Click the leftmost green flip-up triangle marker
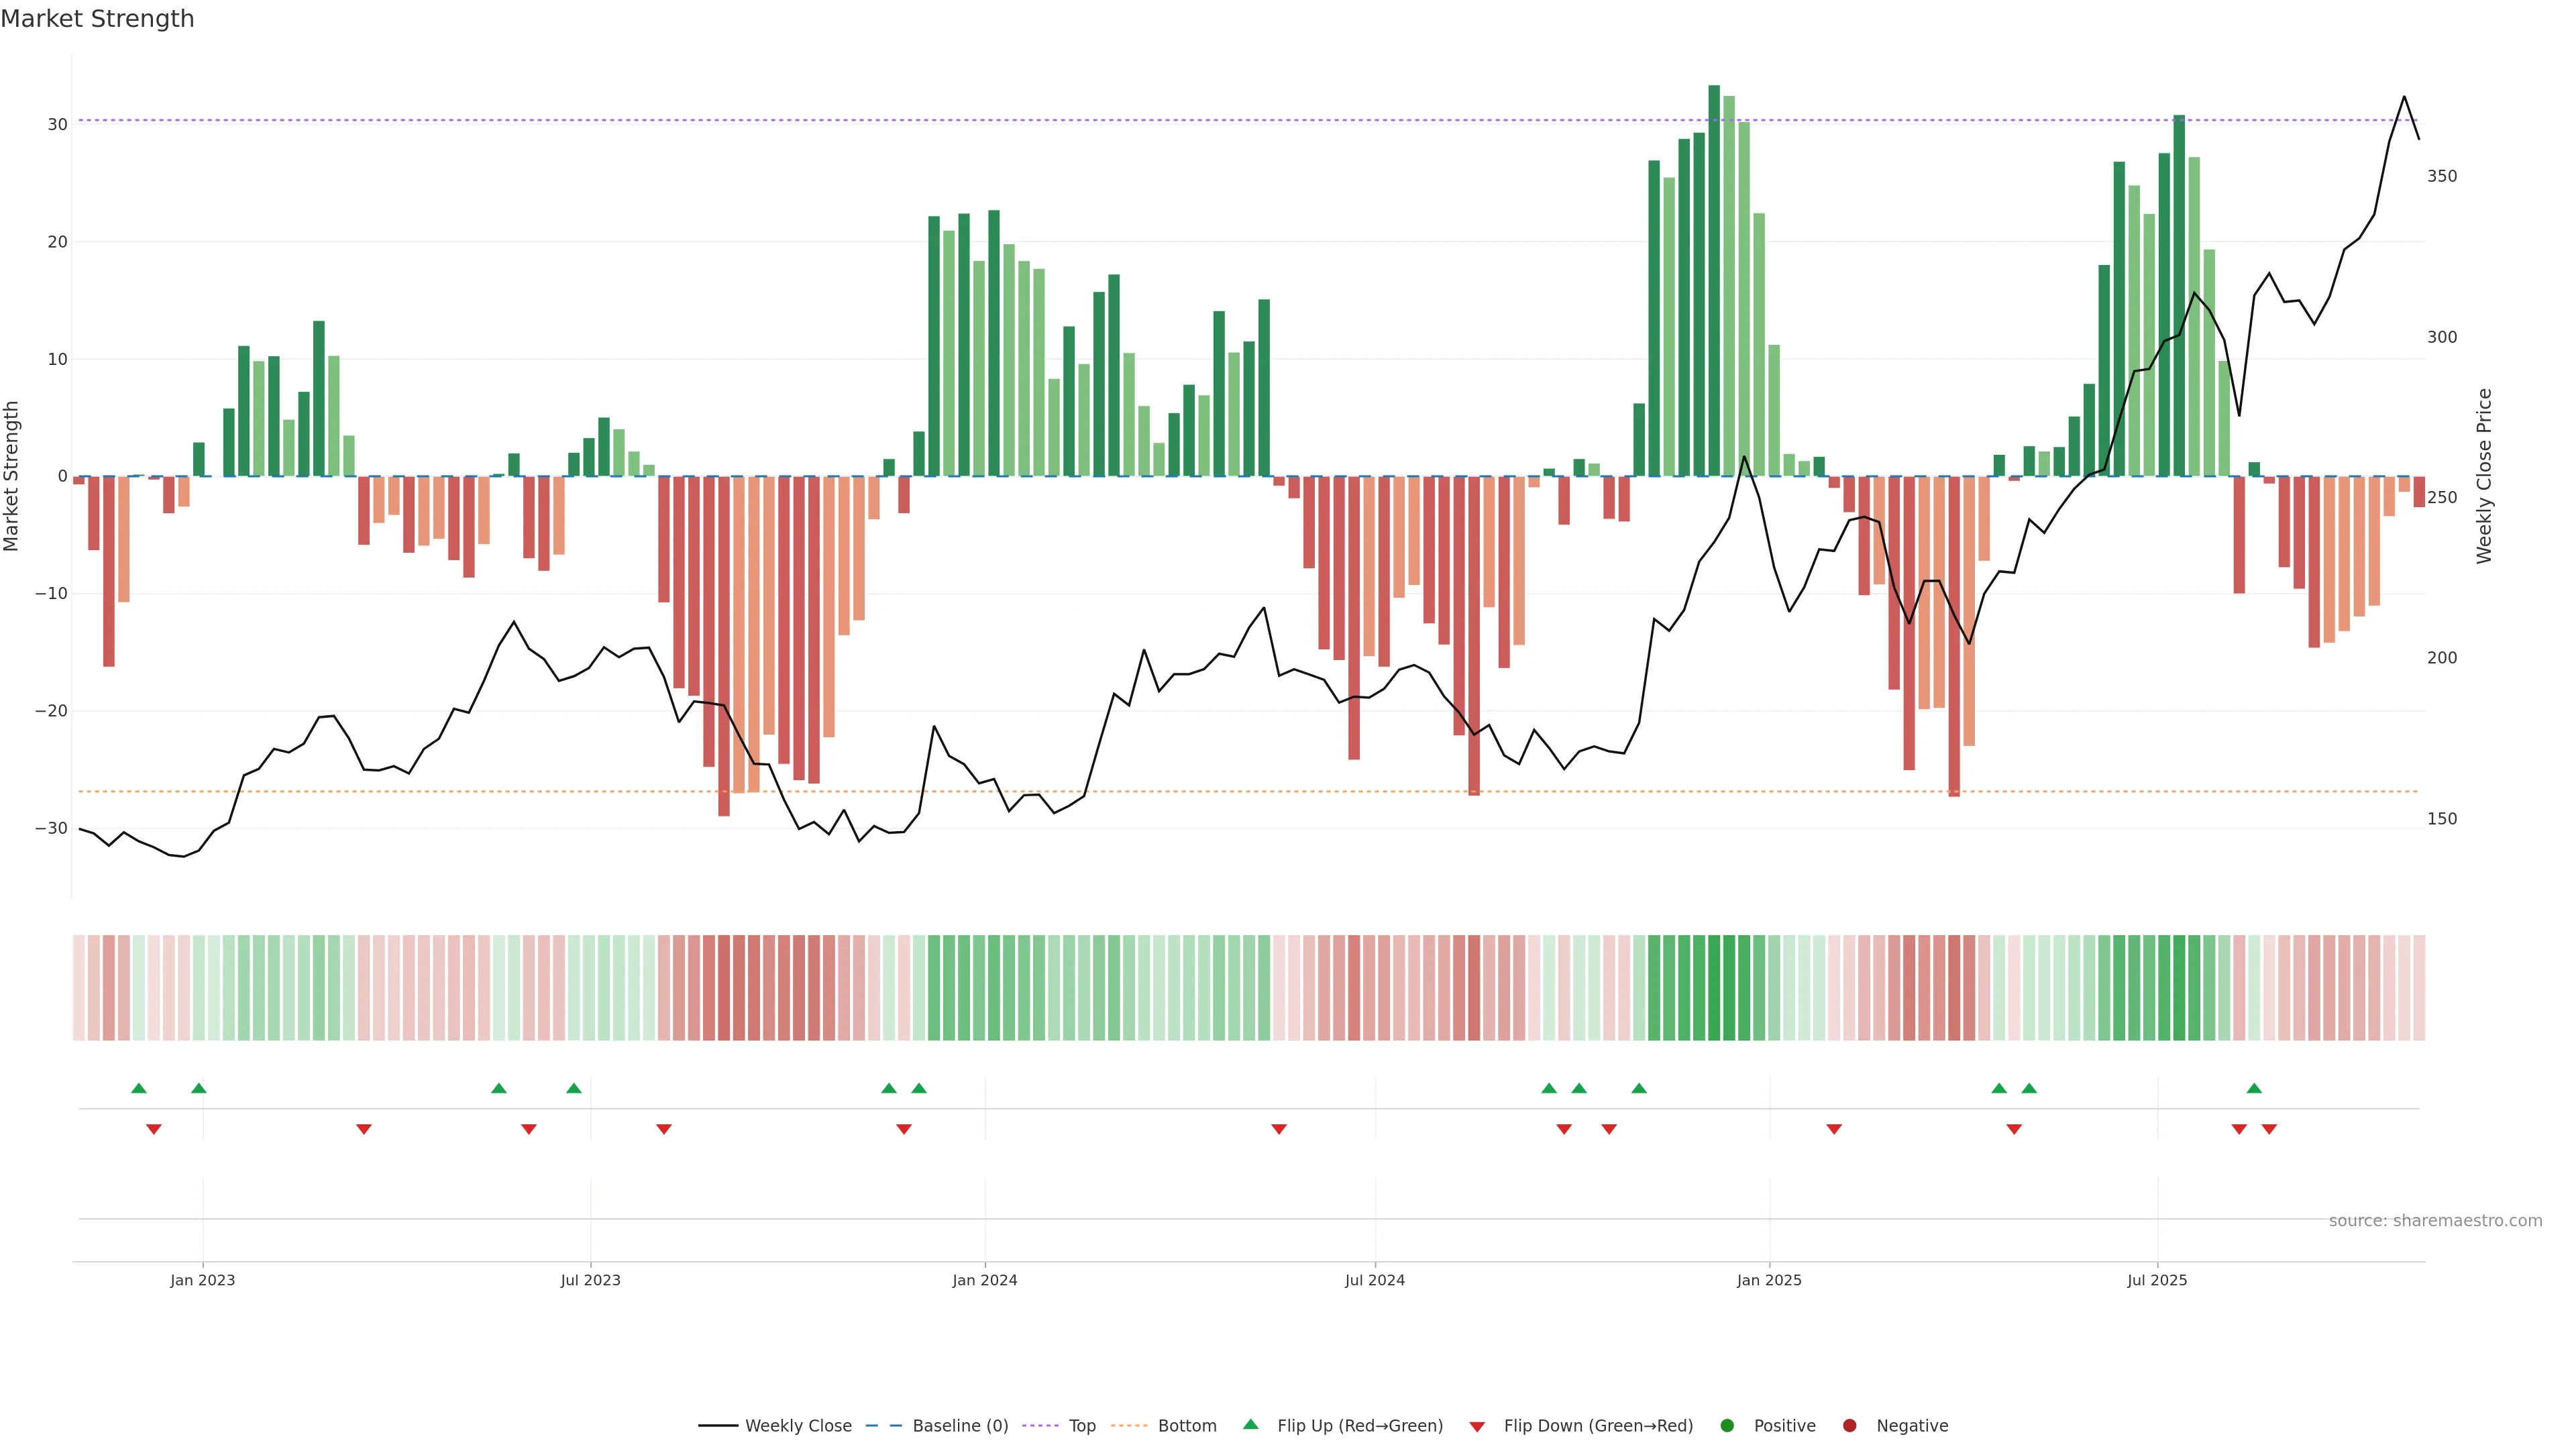The image size is (2576, 1449). click(x=139, y=1088)
